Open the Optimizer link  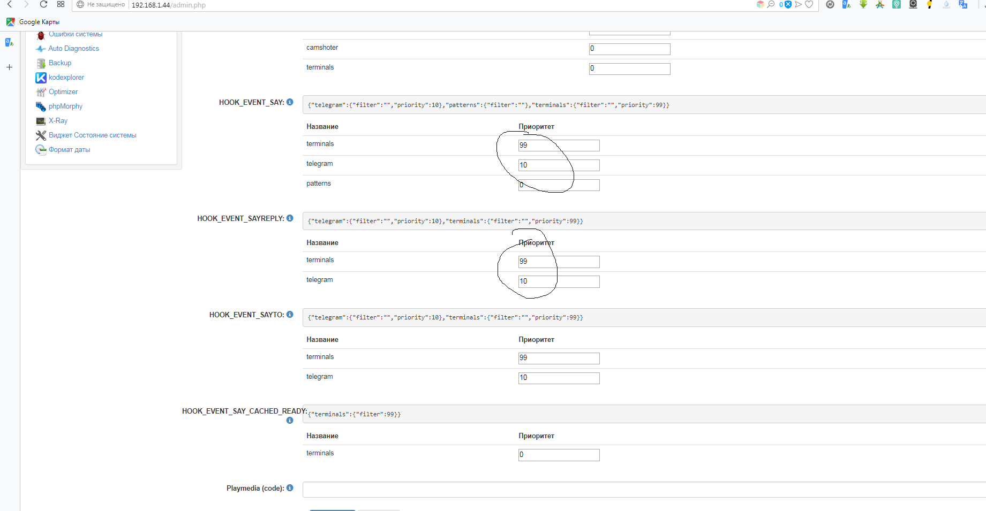63,92
